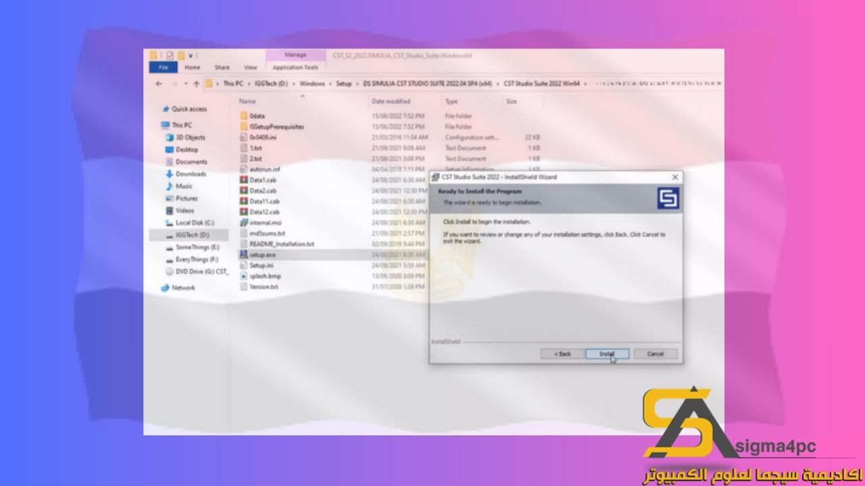Open 3D Objects in the navigation pane

190,137
